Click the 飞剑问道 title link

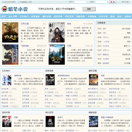25,46
